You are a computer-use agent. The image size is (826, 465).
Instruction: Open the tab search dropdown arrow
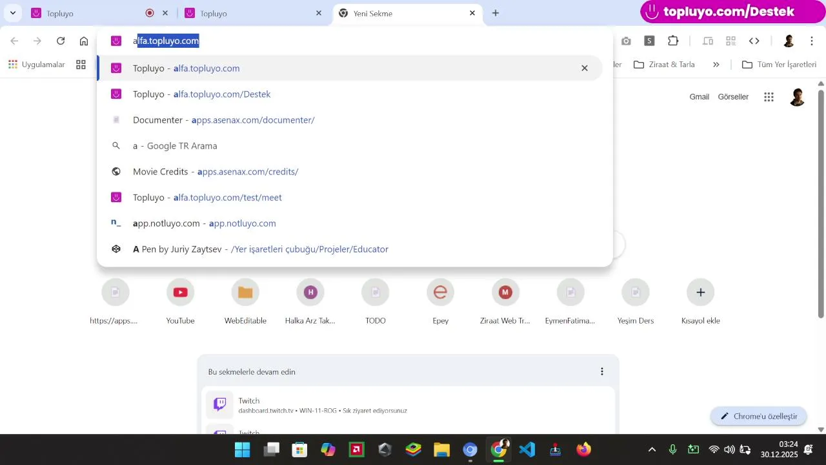13,13
